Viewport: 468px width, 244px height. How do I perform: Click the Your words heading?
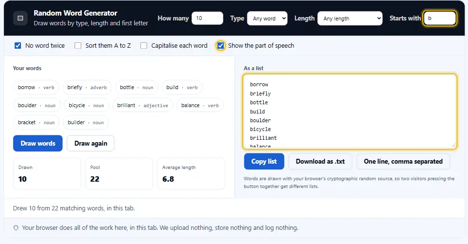click(27, 68)
